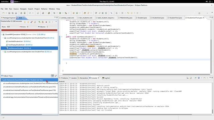The height and width of the screenshot is (120, 214).
Task: Click the Debug toolbar icon
Action: point(54,13)
